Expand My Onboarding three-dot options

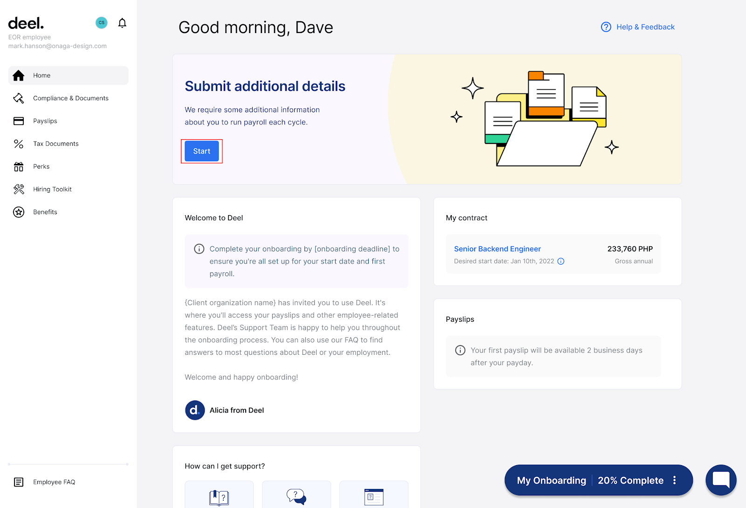click(674, 480)
